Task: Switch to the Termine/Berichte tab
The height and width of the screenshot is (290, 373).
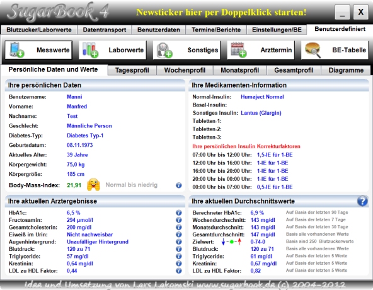Action: (216, 30)
